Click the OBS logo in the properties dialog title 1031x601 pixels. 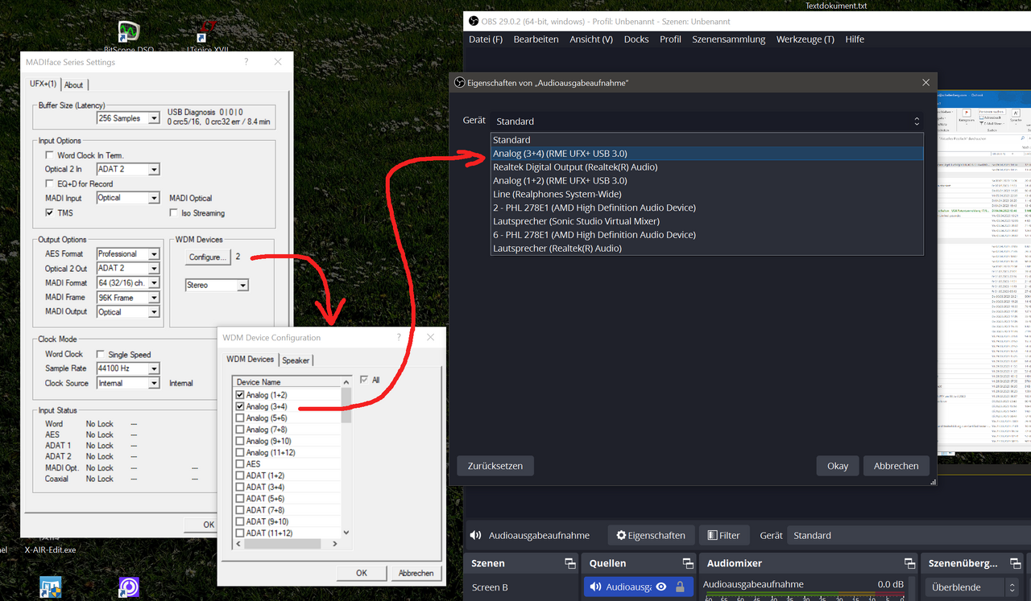coord(459,82)
